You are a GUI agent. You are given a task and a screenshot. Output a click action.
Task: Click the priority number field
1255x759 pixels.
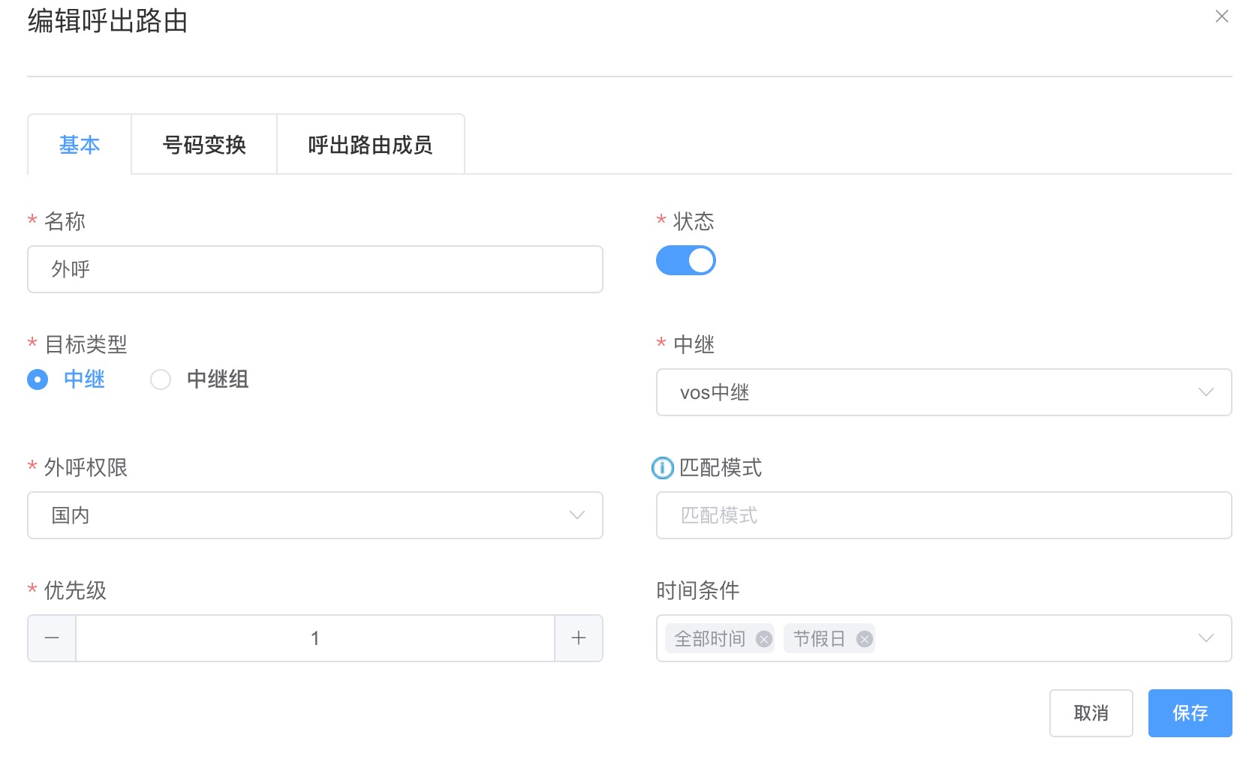[315, 638]
